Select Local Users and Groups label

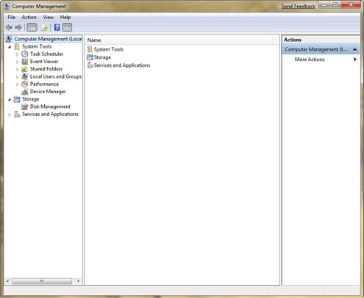coord(56,76)
